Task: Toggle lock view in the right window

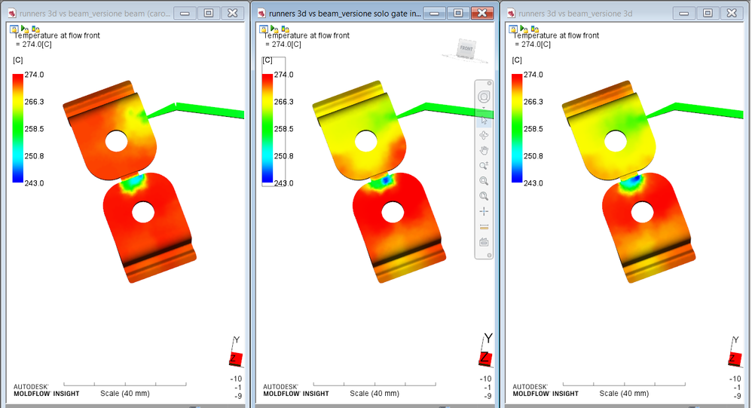Action: coord(513,29)
